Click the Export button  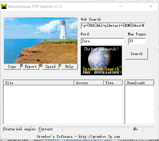click(31, 67)
